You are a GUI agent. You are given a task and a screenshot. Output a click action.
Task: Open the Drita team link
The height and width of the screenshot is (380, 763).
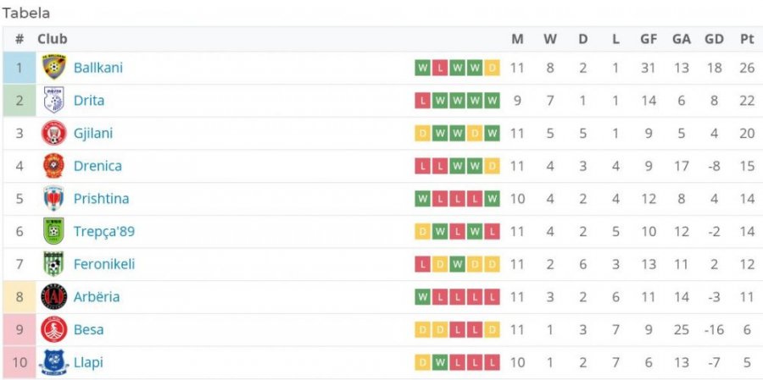point(89,101)
